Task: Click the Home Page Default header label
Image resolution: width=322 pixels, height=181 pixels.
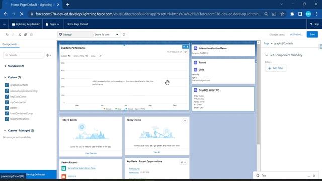Action: click(x=77, y=24)
